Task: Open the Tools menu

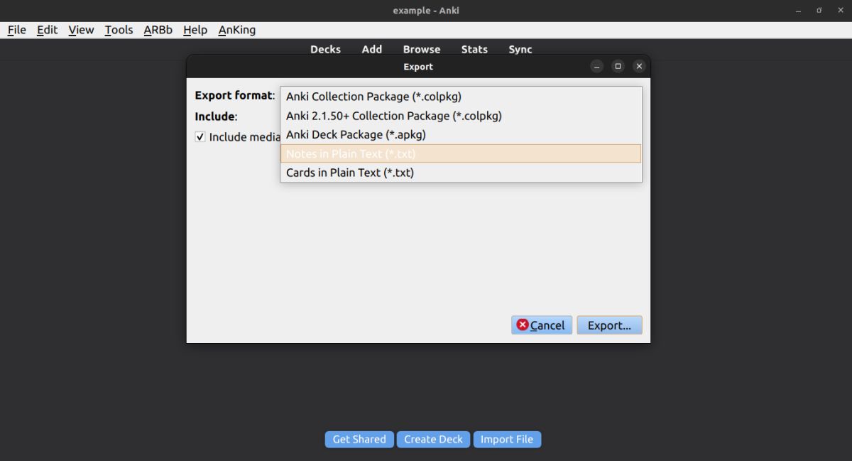Action: (x=119, y=30)
